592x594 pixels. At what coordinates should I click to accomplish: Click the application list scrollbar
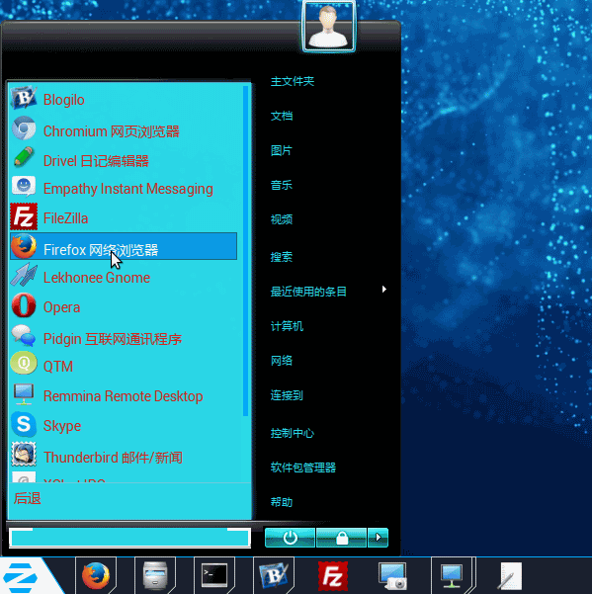point(246,251)
